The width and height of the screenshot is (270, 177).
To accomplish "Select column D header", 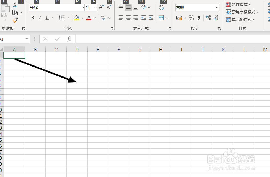I will point(77,50).
